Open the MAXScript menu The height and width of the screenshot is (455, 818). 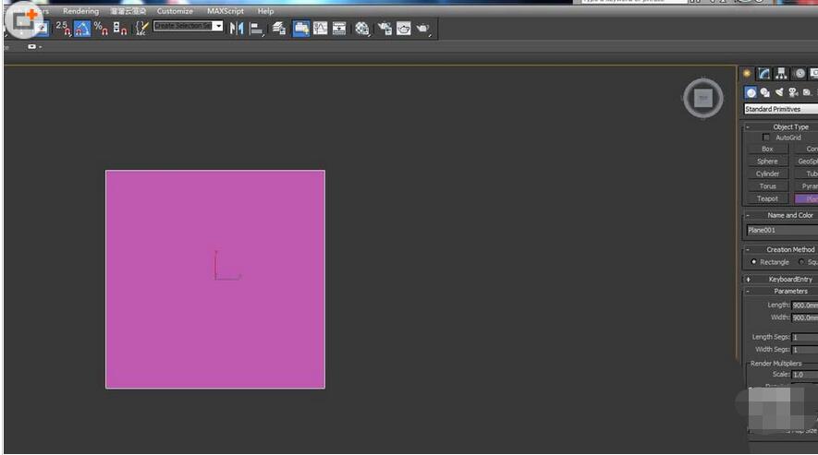(226, 11)
